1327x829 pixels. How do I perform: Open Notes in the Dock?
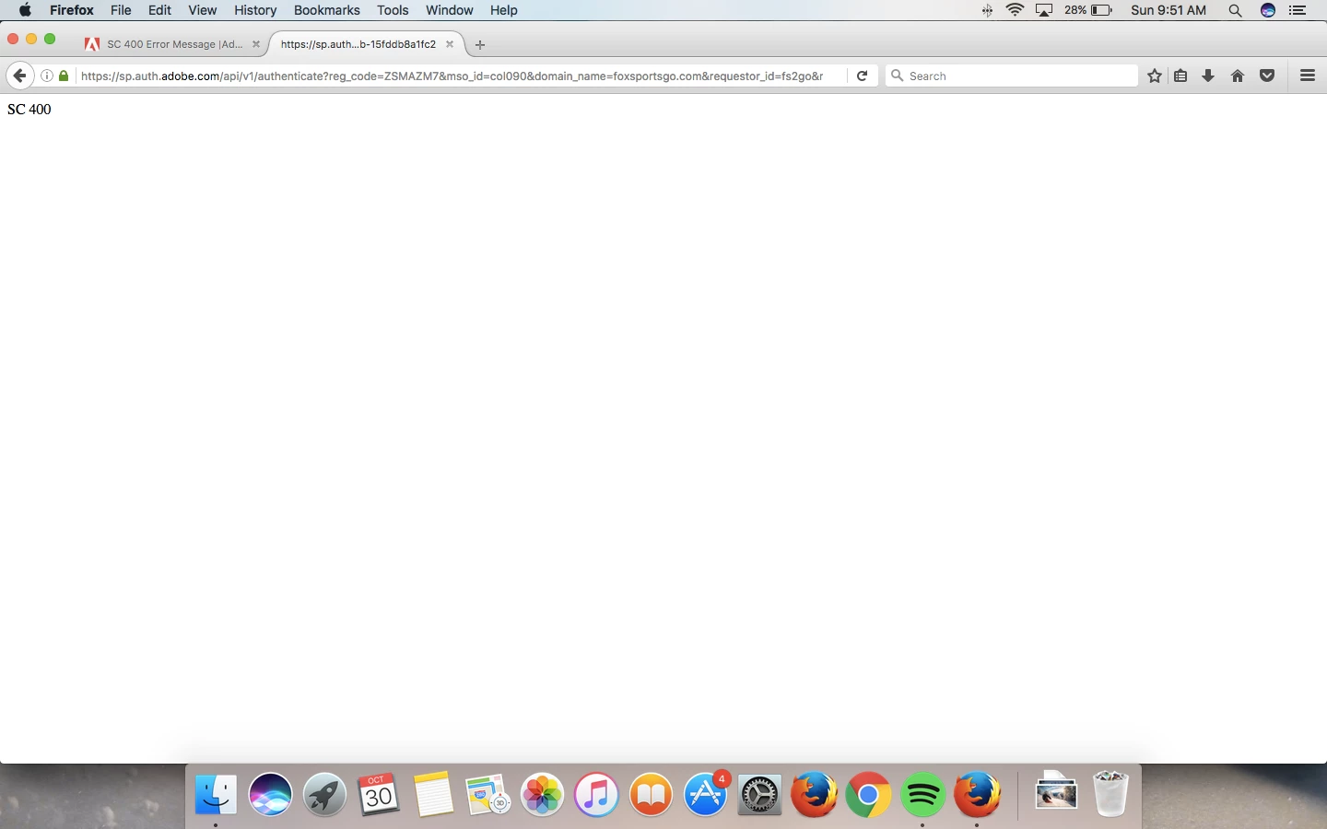tap(433, 794)
